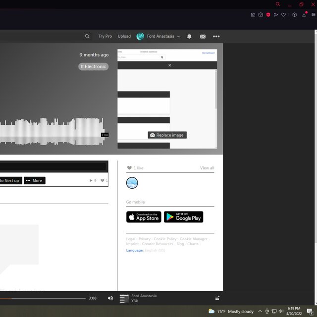Open the notifications bell
The width and height of the screenshot is (317, 317).
tap(189, 36)
